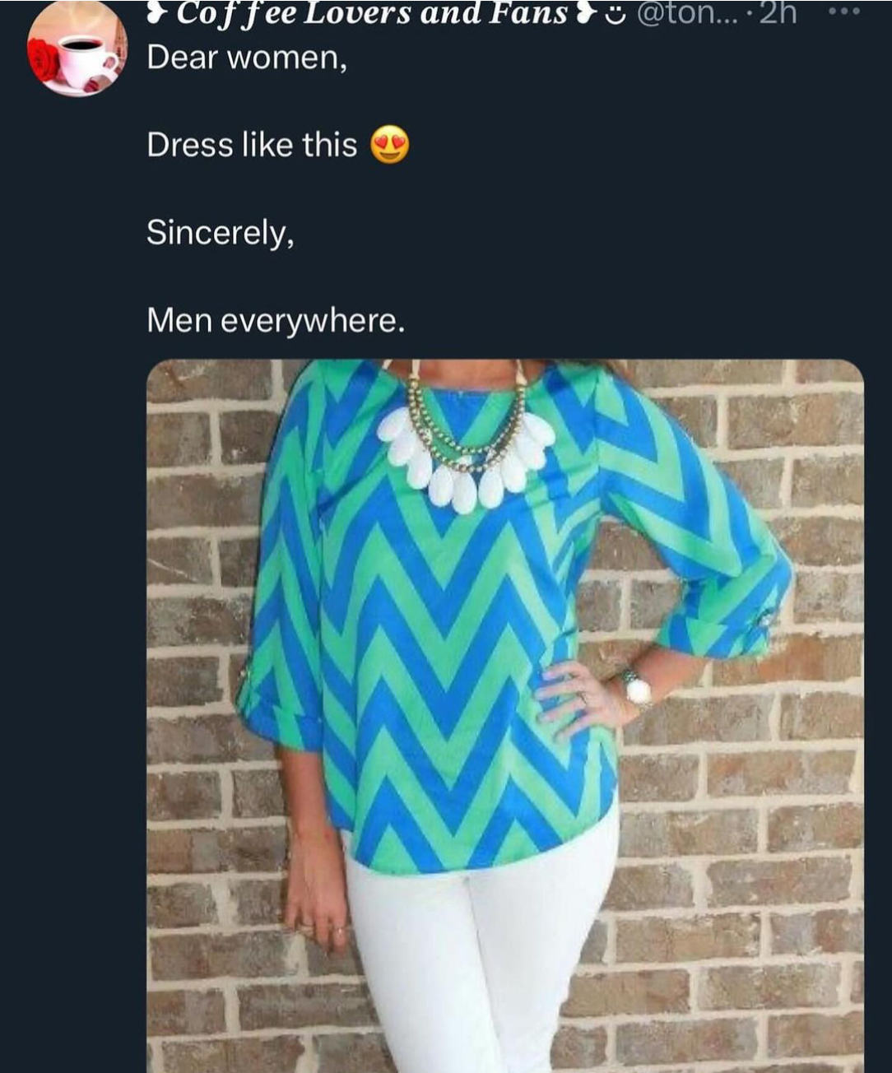This screenshot has height=1073, width=892.
Task: Open the Coffee Lovers and Fans profile name
Action: (x=372, y=12)
